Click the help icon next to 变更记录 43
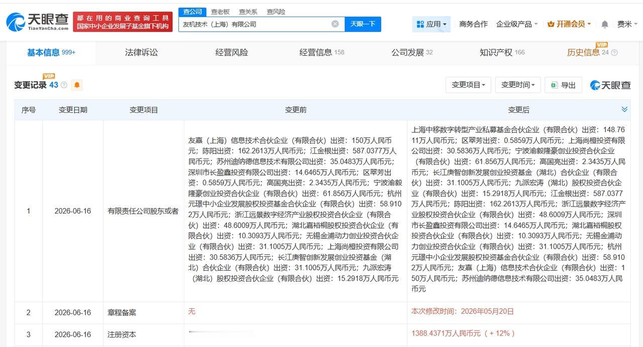Viewport: 643px width, 347px height. [x=64, y=85]
